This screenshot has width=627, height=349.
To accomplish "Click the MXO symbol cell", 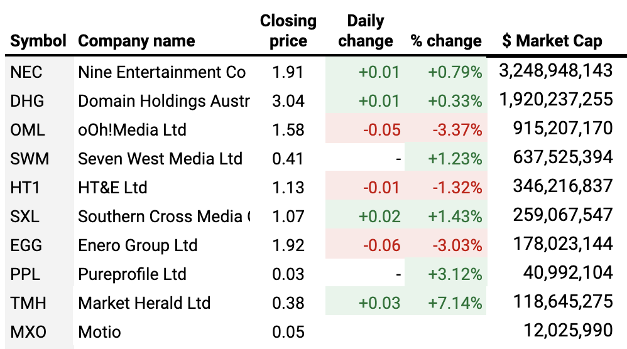I will click(x=28, y=332).
